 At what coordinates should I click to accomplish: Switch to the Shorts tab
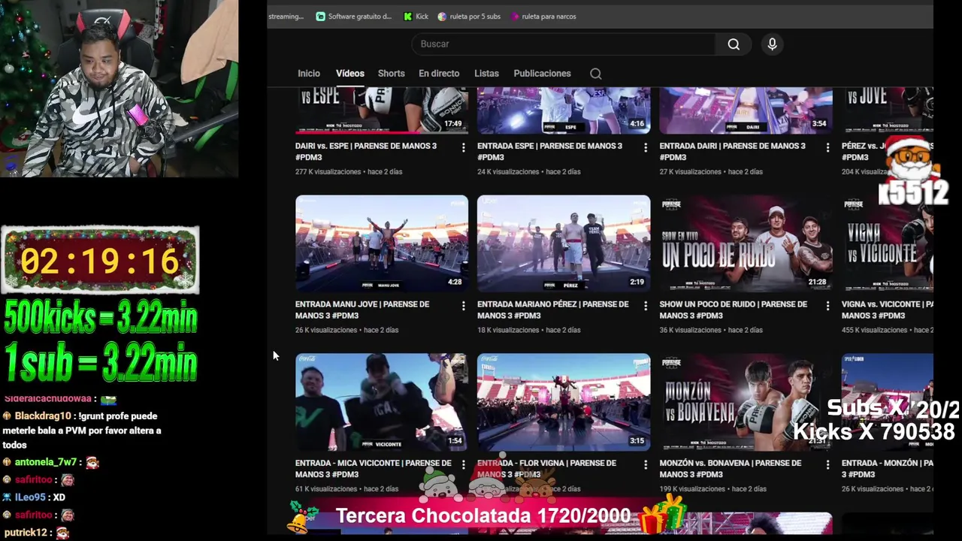(391, 74)
